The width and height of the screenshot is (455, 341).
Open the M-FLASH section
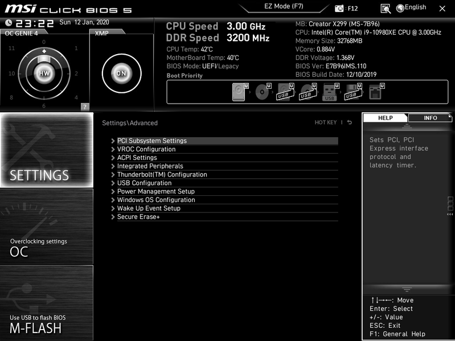tap(47, 303)
